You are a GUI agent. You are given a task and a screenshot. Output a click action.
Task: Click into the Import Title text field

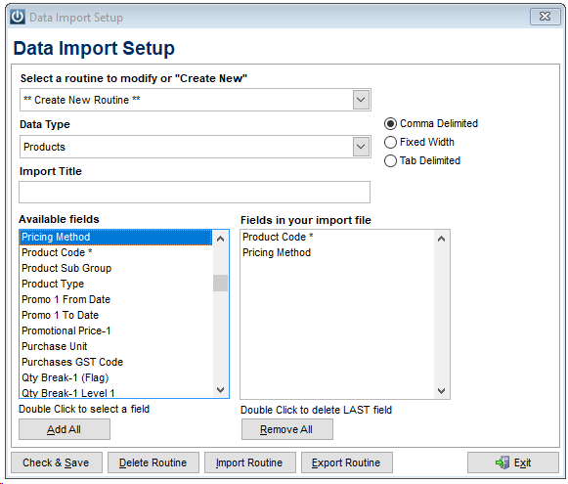click(195, 193)
